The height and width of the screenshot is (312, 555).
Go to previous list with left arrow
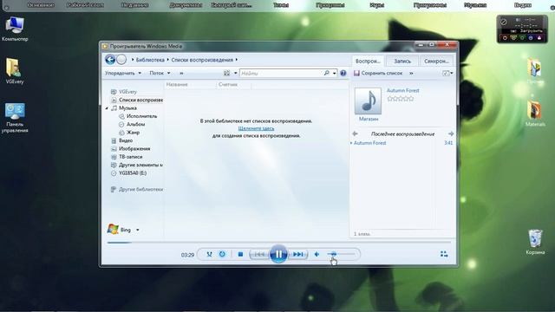click(x=355, y=133)
